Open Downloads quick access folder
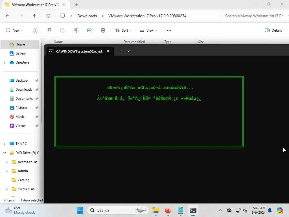Image resolution: width=289 pixels, height=217 pixels. click(24, 90)
